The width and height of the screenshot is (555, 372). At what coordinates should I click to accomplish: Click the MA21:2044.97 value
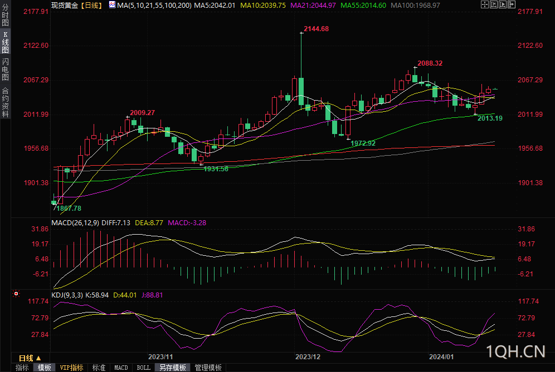[x=313, y=6]
